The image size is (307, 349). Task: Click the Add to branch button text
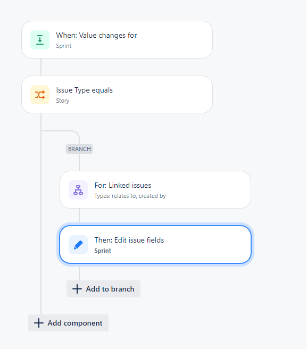pos(110,289)
